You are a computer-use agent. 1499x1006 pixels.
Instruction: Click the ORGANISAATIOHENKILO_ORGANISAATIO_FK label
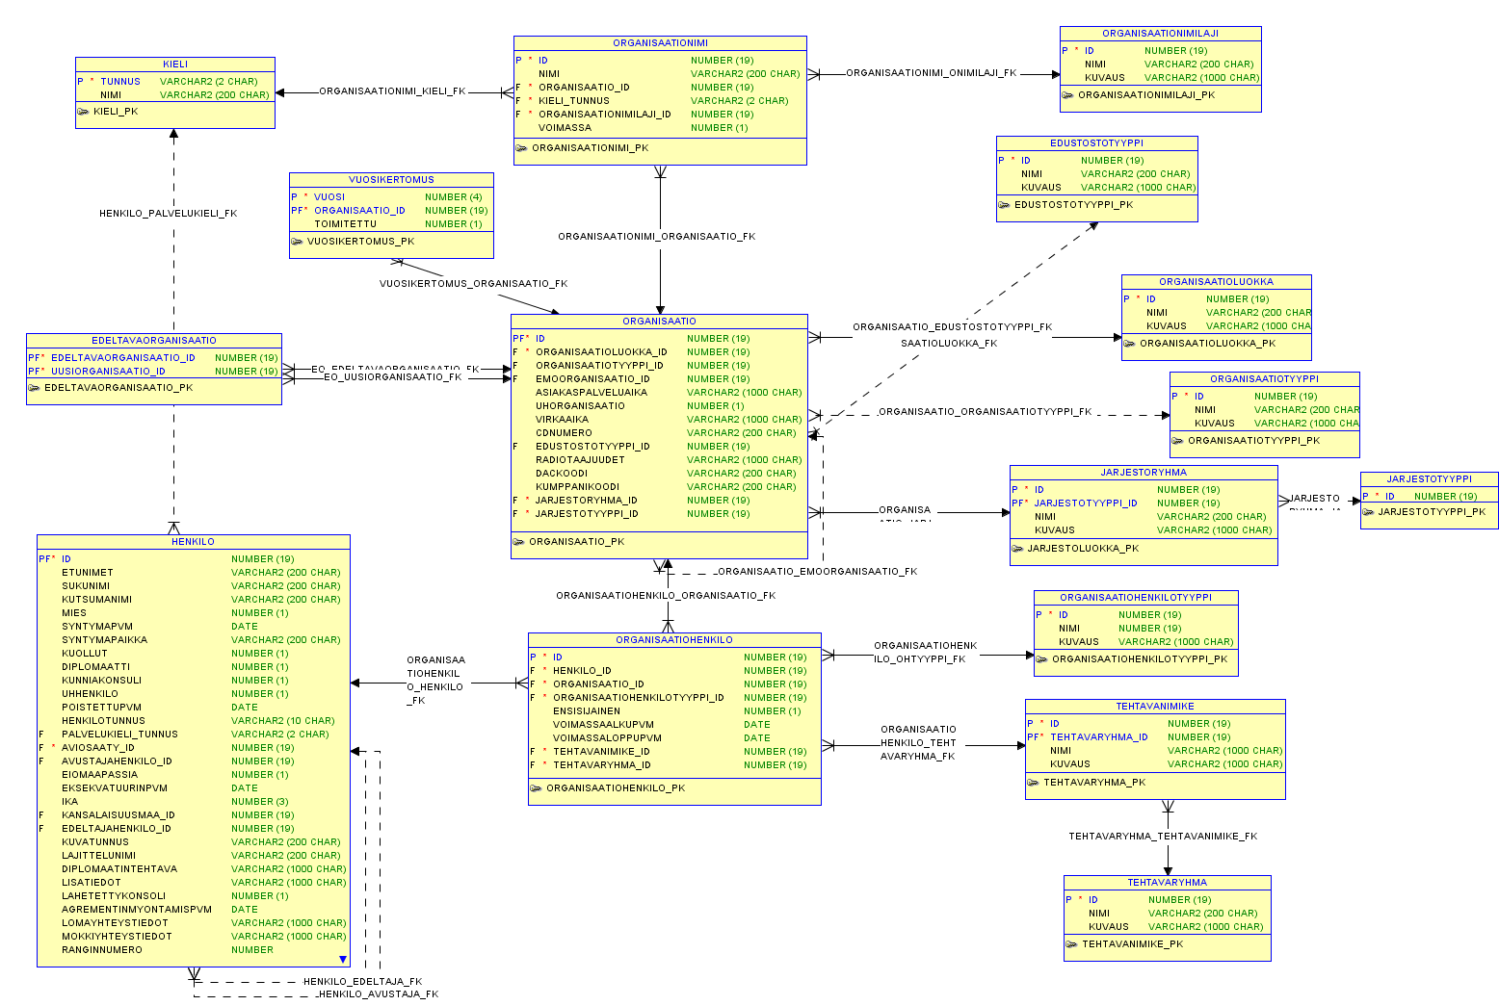[666, 596]
